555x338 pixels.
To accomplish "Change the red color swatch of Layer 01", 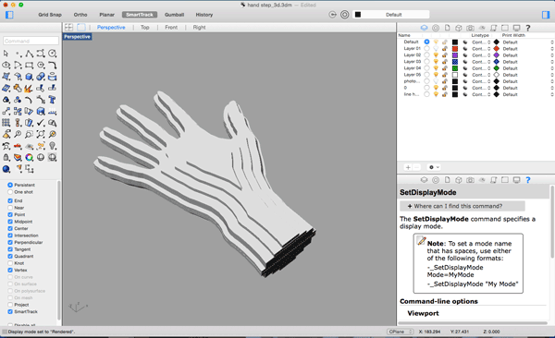I will 455,48.
